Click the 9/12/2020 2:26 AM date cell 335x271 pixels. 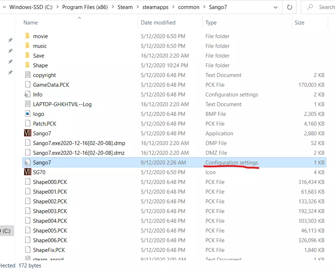(163, 163)
